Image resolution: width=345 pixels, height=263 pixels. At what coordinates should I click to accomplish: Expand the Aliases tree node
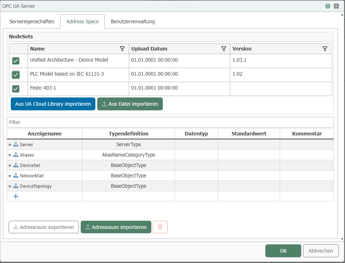pos(10,155)
